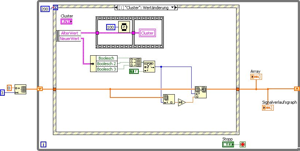Click the Signalverlaufsgraph label text
Viewport: 300px width, 151px height.
click(x=280, y=102)
